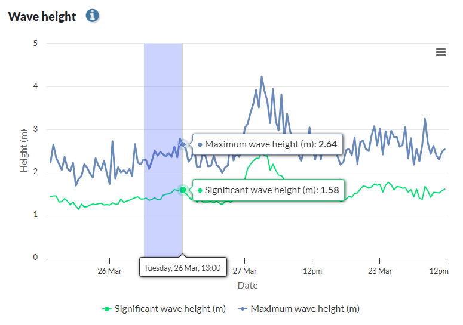Click the 26 Mar x-axis label
This screenshot has height=325, width=463.
pos(109,271)
